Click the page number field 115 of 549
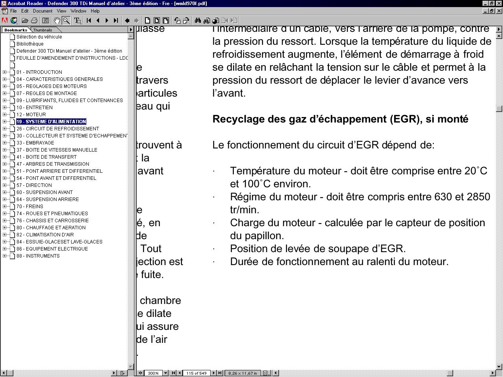 click(x=196, y=373)
